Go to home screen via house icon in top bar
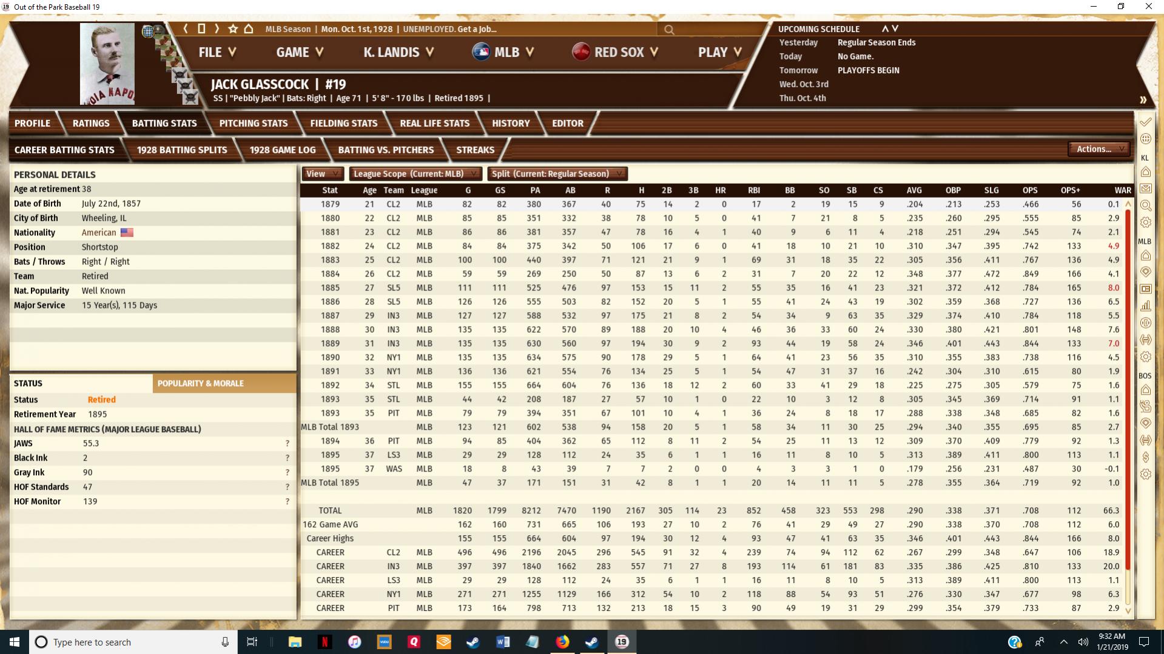 pyautogui.click(x=249, y=28)
